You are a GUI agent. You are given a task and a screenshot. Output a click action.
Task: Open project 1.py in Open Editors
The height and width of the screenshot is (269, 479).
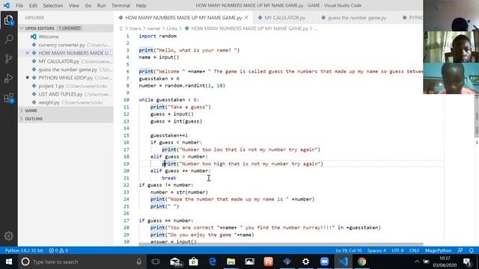(66, 86)
